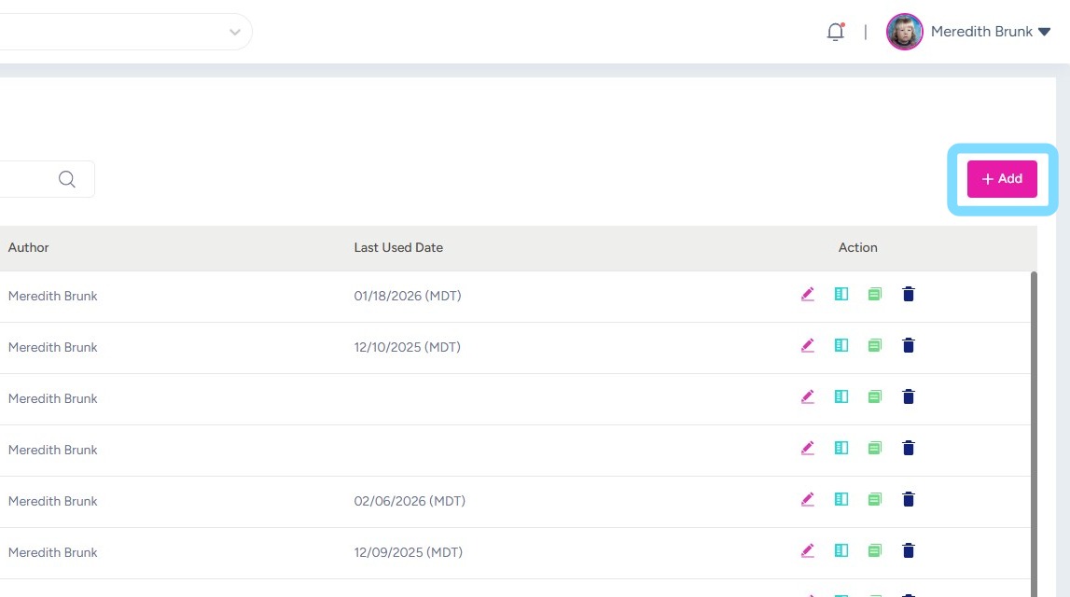Edit the row last used 12/10/2025
This screenshot has height=597, width=1070.
click(x=808, y=346)
